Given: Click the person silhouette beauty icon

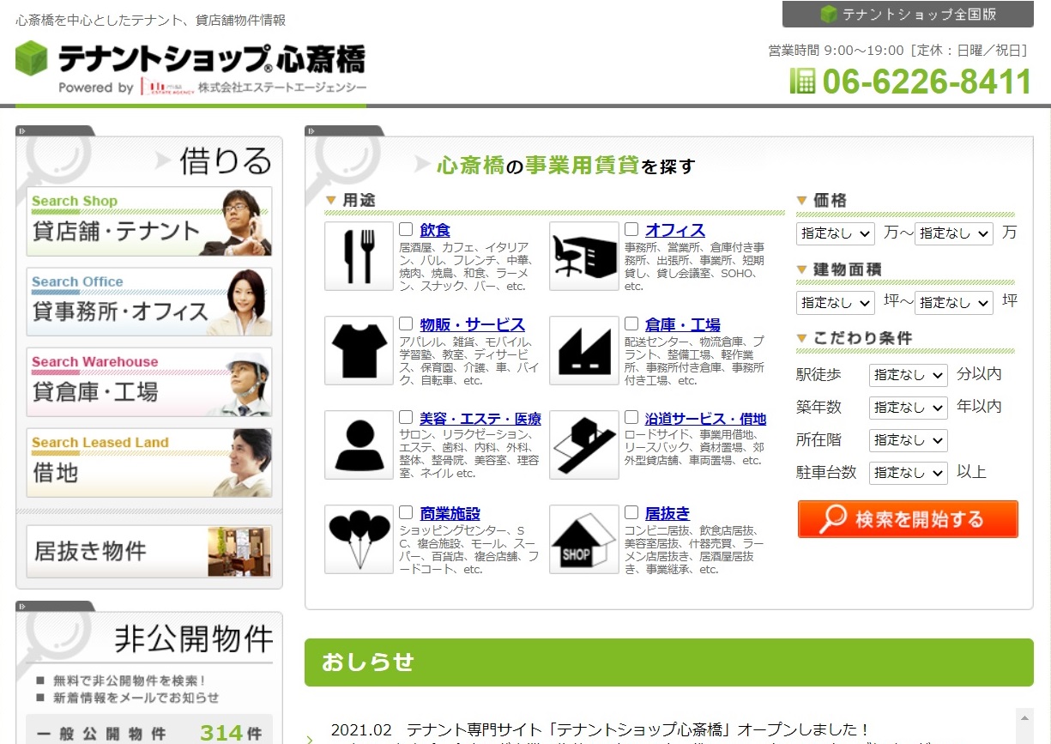Looking at the screenshot, I should (x=359, y=445).
